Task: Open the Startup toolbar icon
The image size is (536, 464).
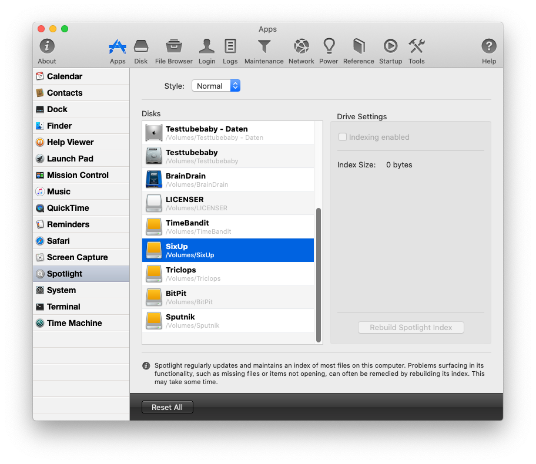Action: pos(390,51)
